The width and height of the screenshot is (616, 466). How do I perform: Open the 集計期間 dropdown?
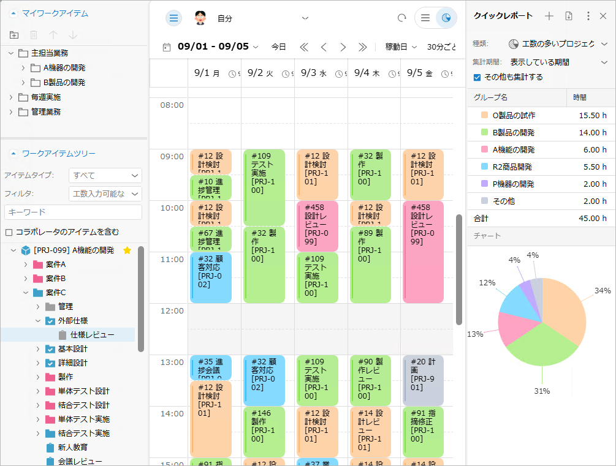[x=558, y=62]
